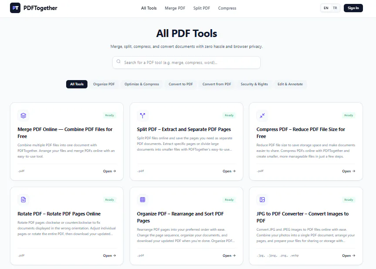Click Organize PDF – Rearrange and Sort title

[180, 217]
